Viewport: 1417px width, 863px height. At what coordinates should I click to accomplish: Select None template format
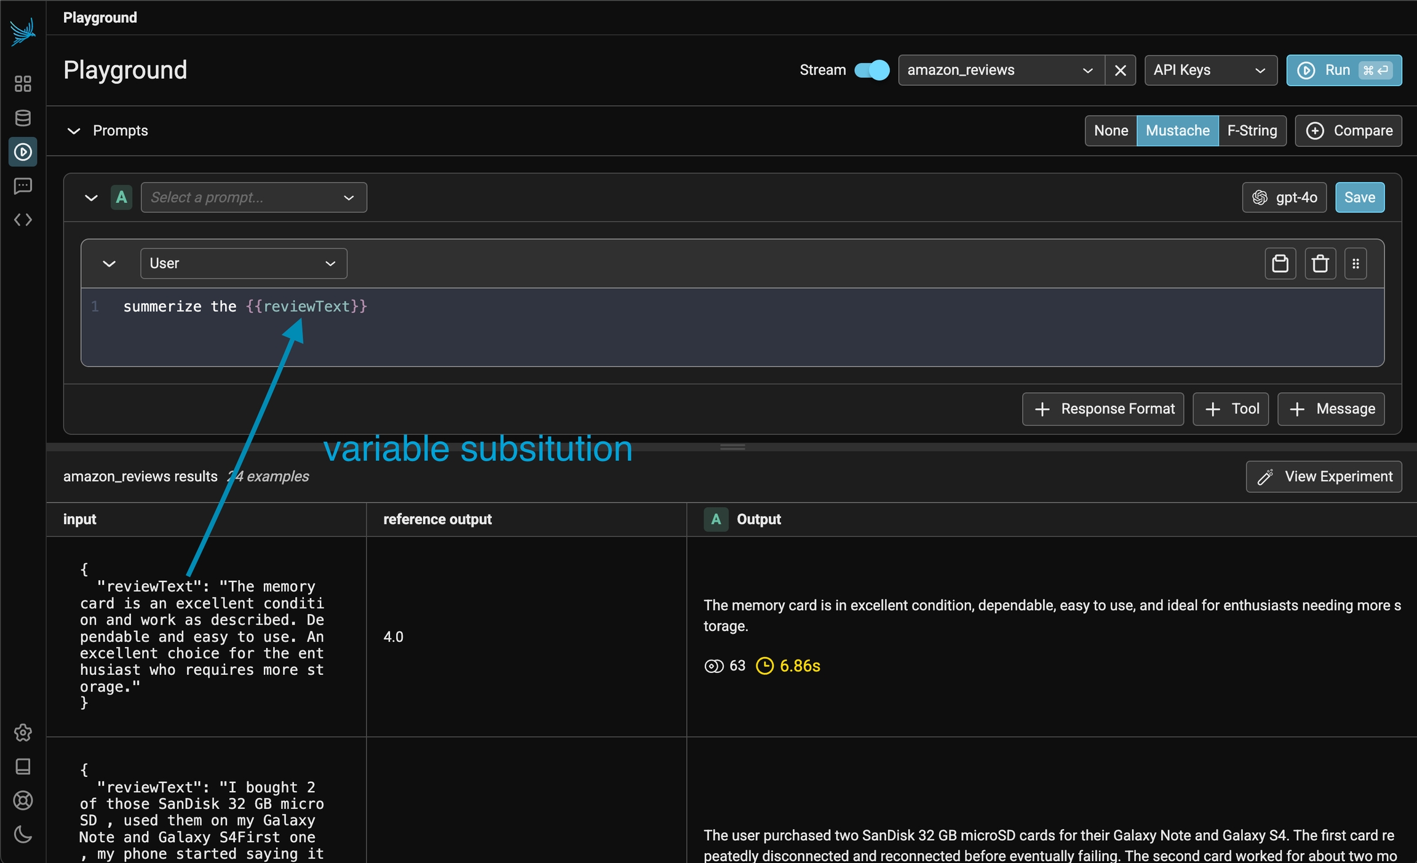(1110, 131)
